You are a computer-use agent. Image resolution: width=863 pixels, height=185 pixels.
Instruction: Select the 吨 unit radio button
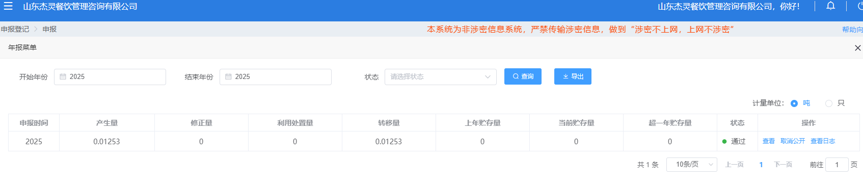(x=794, y=103)
